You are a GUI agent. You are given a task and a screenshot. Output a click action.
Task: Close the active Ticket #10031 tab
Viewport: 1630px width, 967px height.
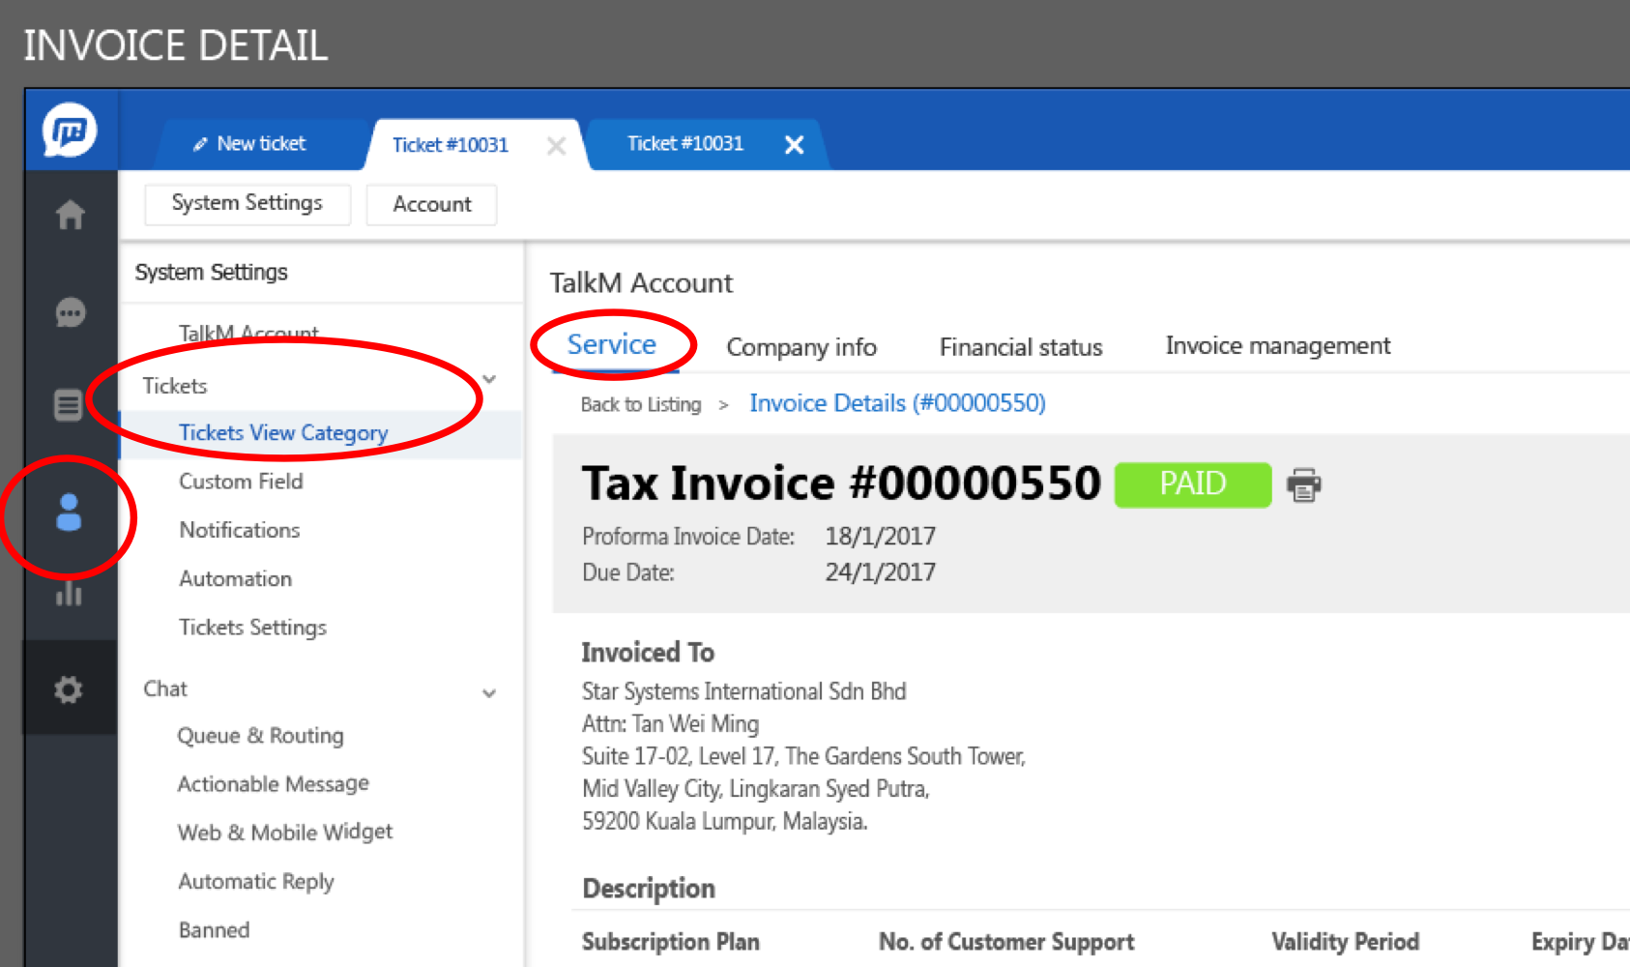(556, 145)
